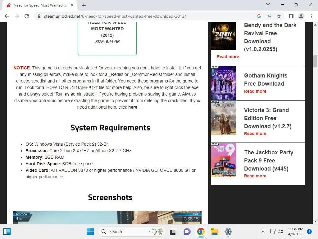The width and height of the screenshot is (318, 239).
Task: Open Google search side icon in address bar
Action: coord(259,16)
